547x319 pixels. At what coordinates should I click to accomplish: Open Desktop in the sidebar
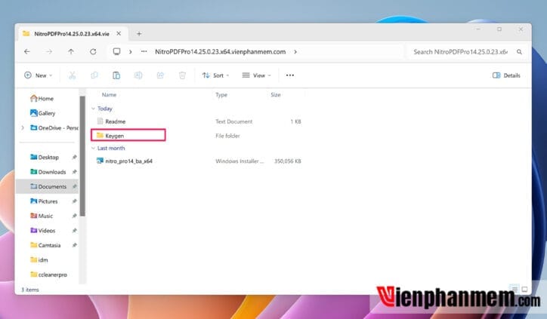click(x=45, y=157)
